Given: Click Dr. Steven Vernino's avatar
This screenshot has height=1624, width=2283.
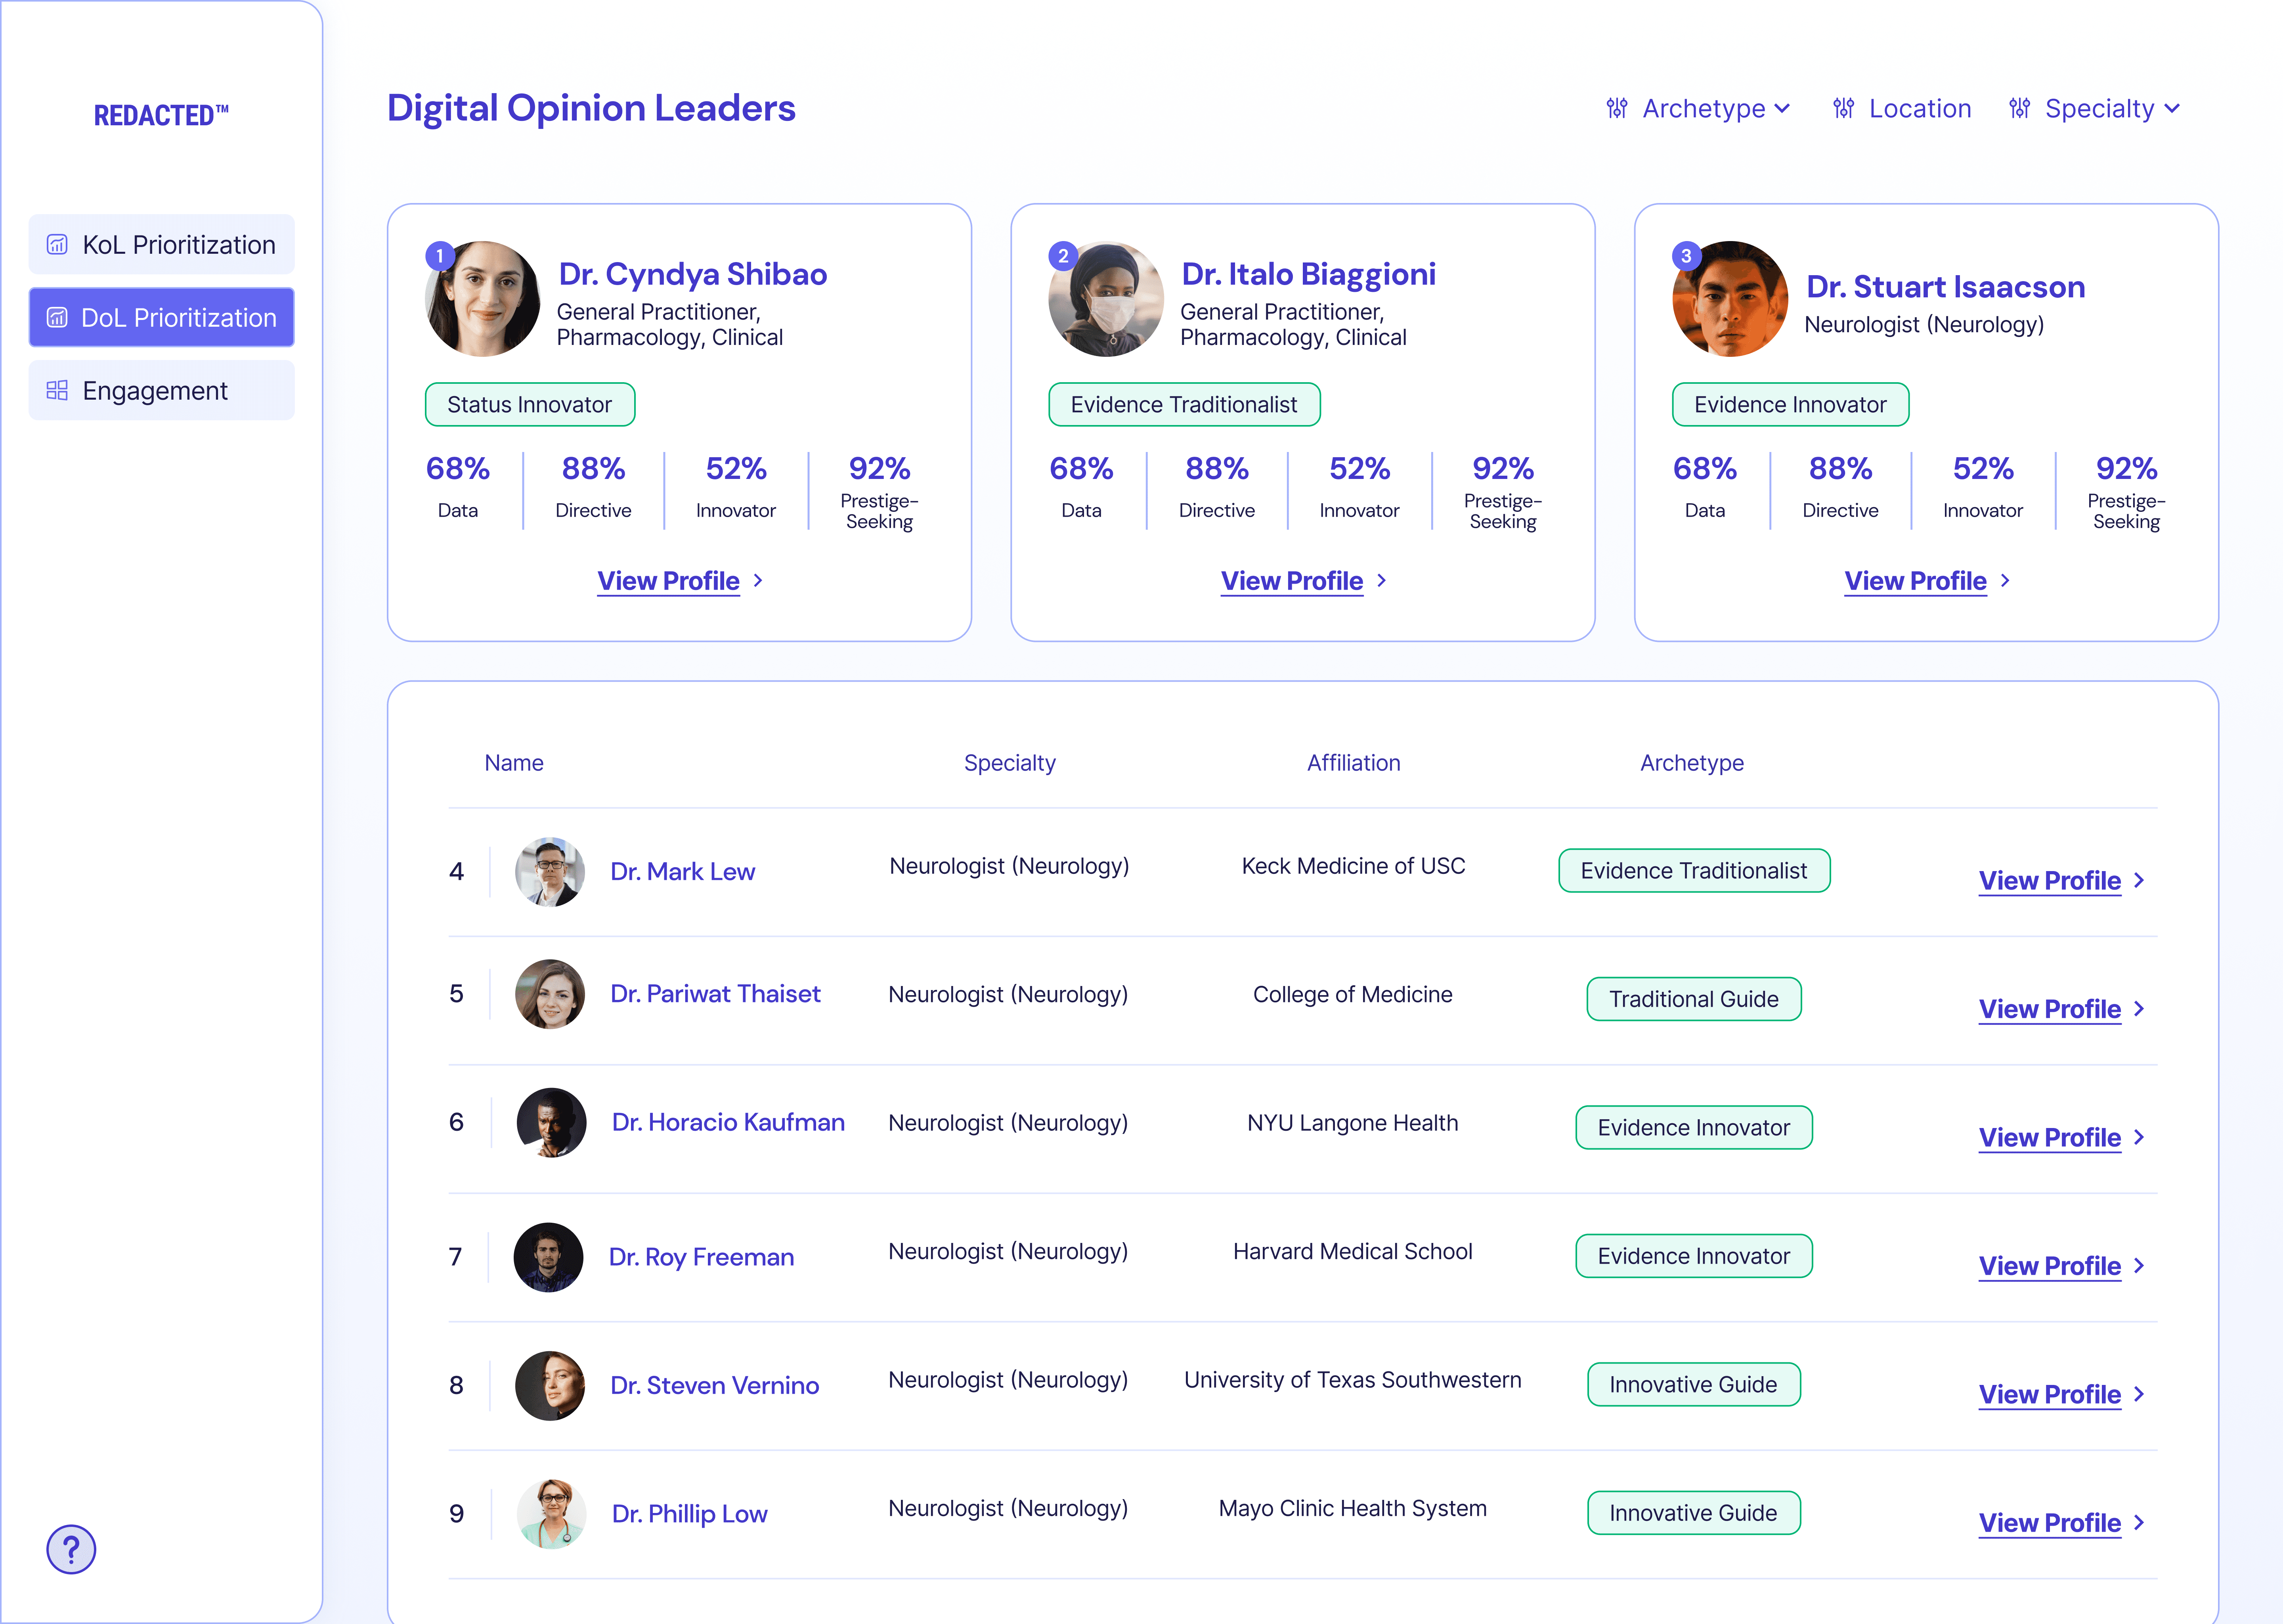Looking at the screenshot, I should [550, 1386].
